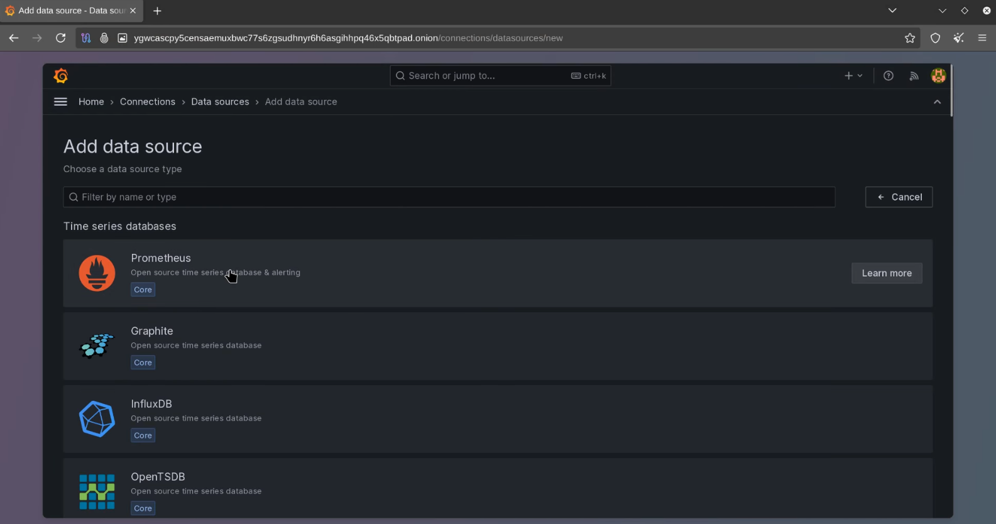Open the help question mark icon
Image resolution: width=996 pixels, height=524 pixels.
tap(889, 76)
